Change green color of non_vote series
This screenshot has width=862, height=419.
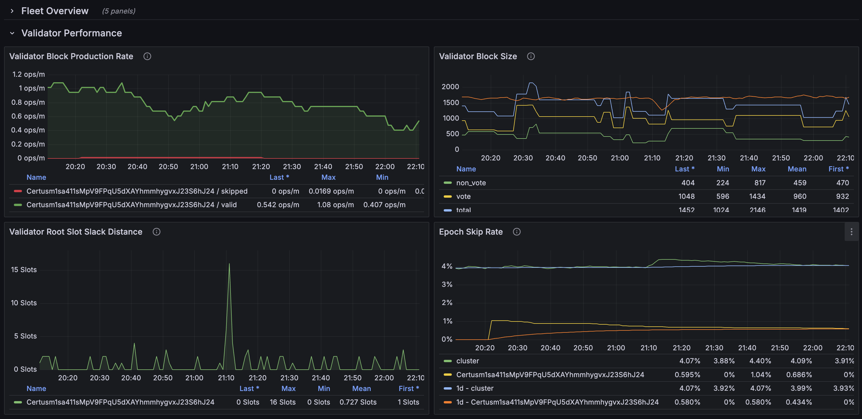click(x=448, y=183)
